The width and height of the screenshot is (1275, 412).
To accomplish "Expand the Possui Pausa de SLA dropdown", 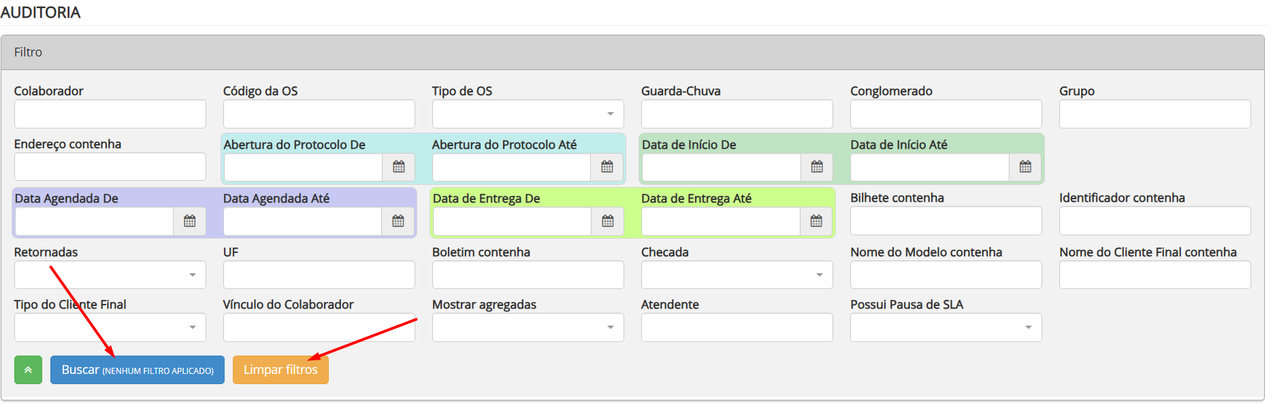I will (x=946, y=328).
